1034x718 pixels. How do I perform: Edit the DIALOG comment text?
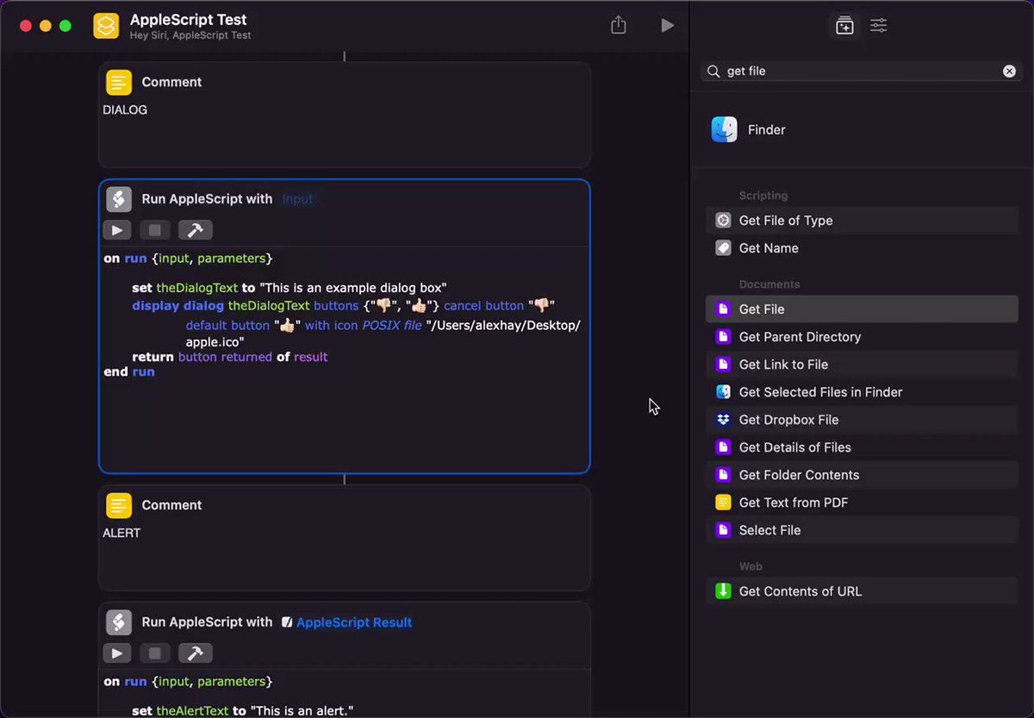click(125, 110)
